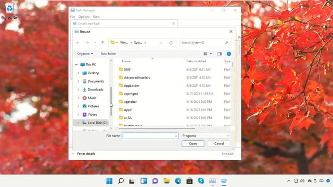Select the AppV folder

coord(127,110)
